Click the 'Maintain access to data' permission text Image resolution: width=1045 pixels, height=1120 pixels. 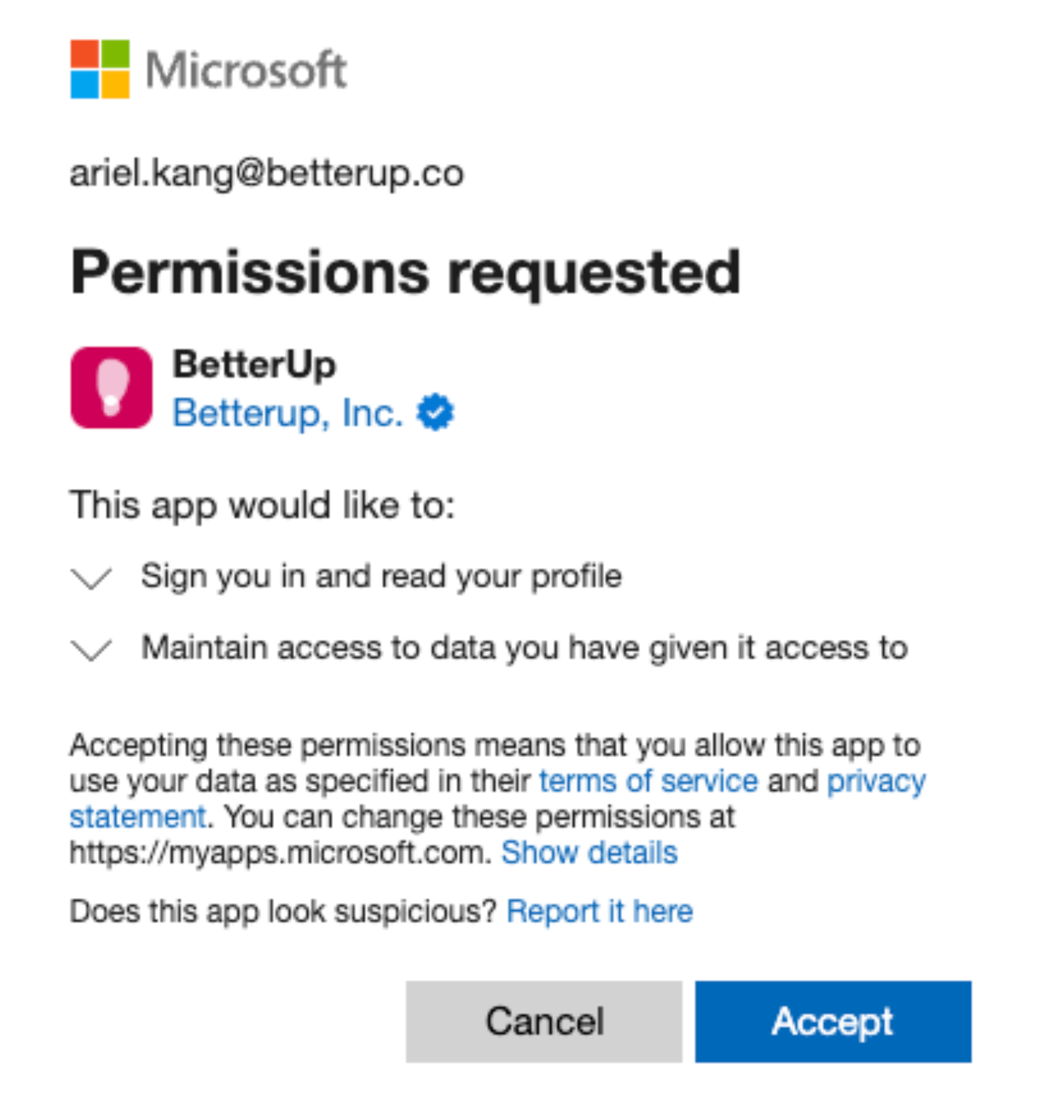524,648
